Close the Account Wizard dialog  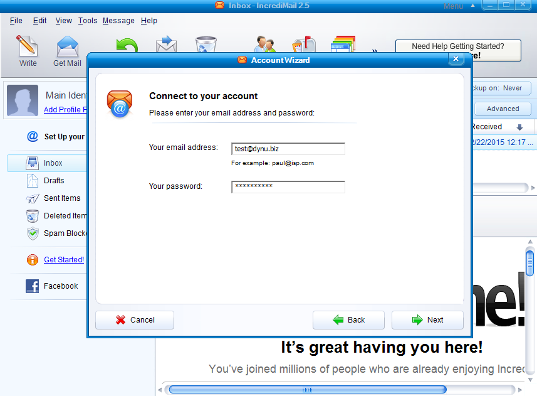click(x=456, y=59)
